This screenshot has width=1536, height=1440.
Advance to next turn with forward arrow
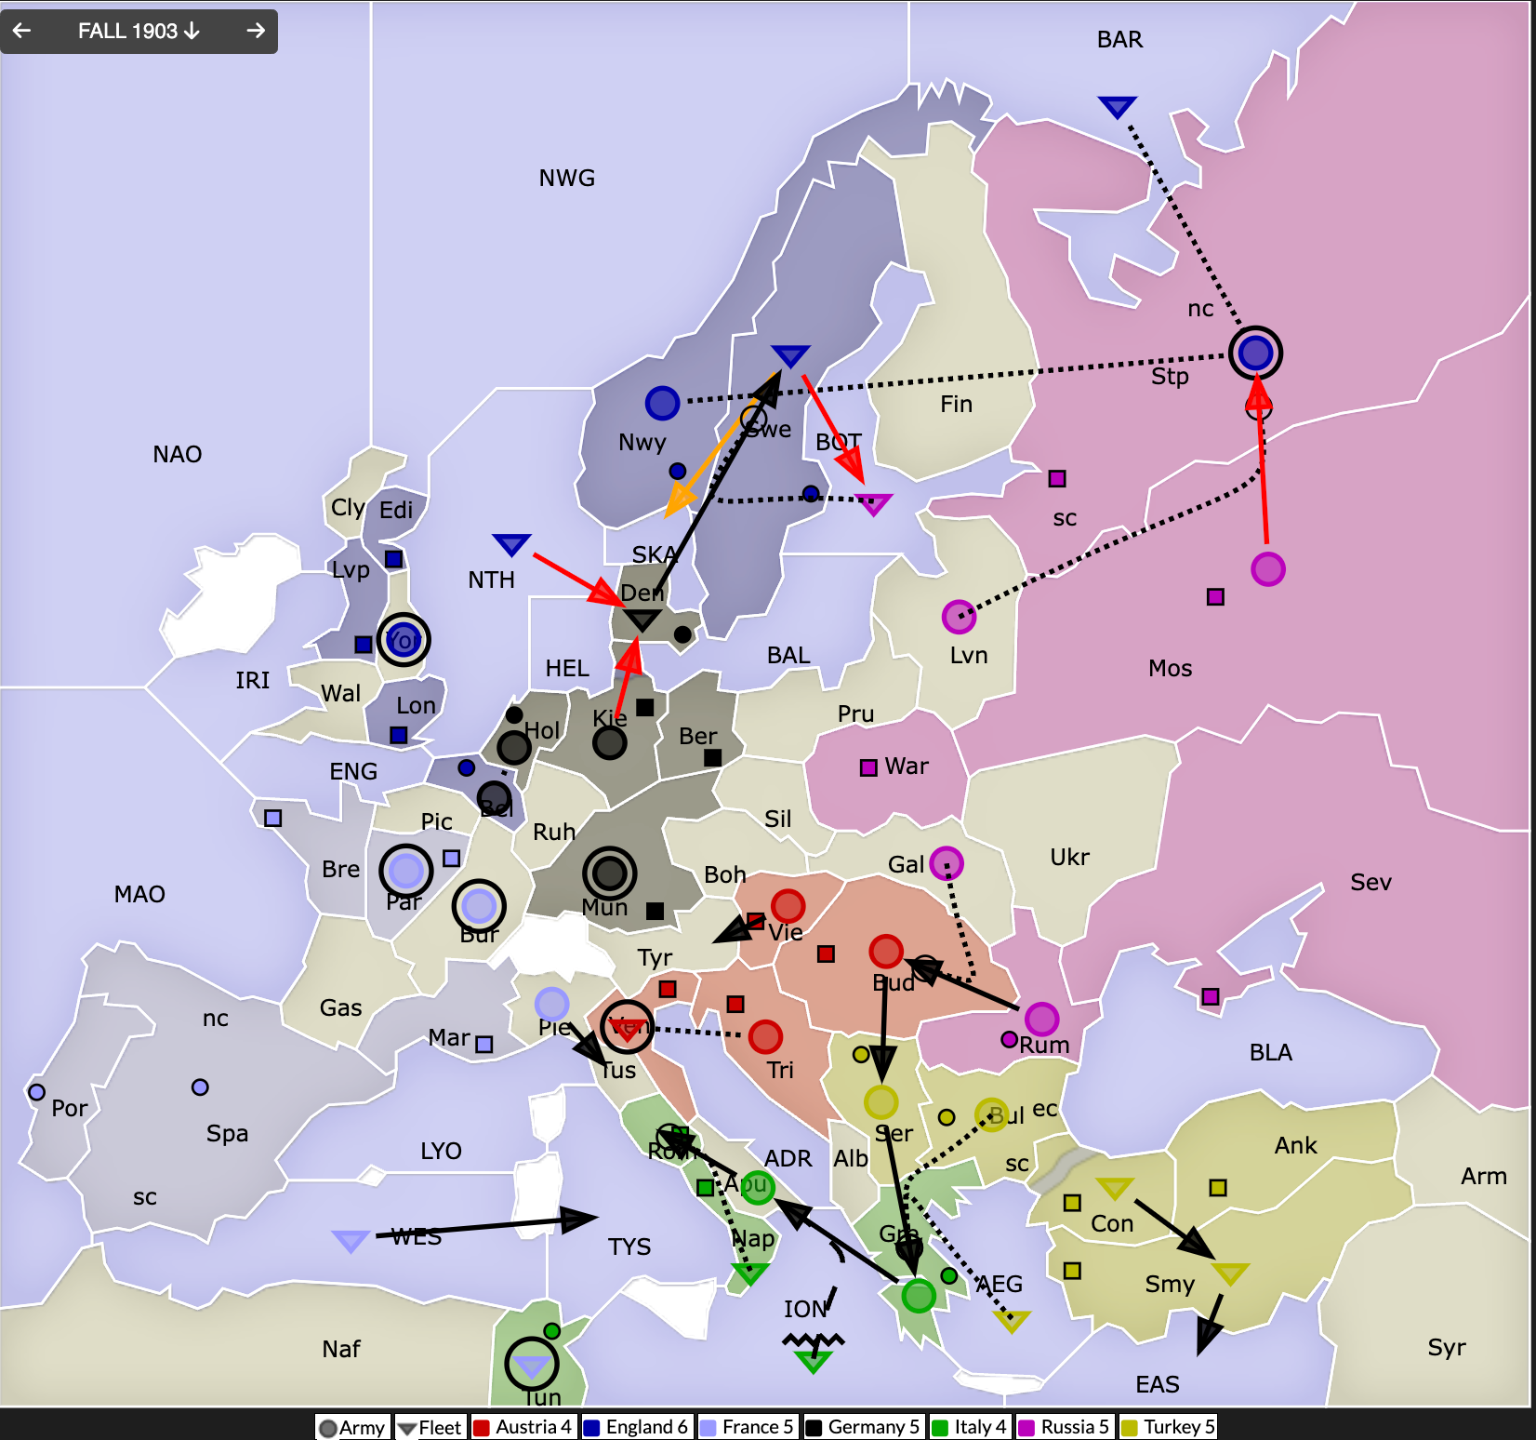click(x=256, y=31)
